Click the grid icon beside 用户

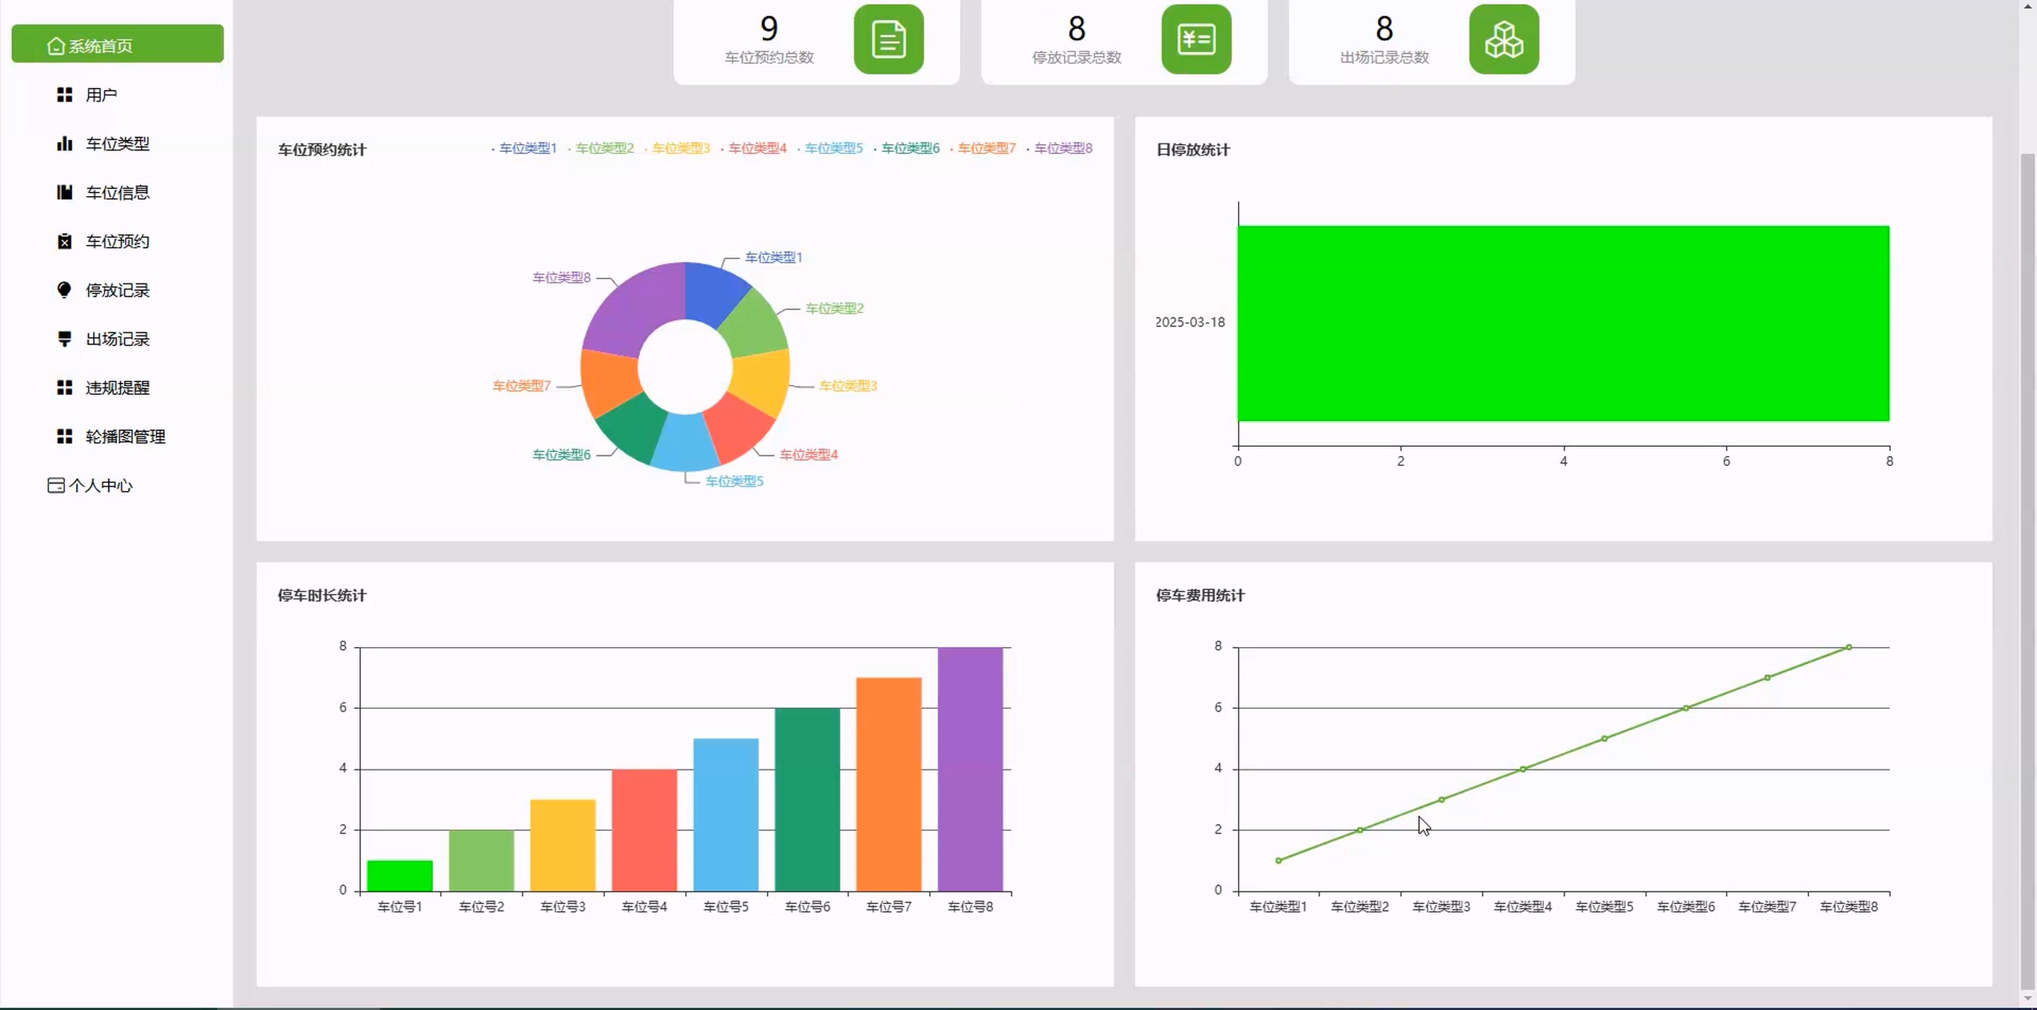pyautogui.click(x=65, y=95)
